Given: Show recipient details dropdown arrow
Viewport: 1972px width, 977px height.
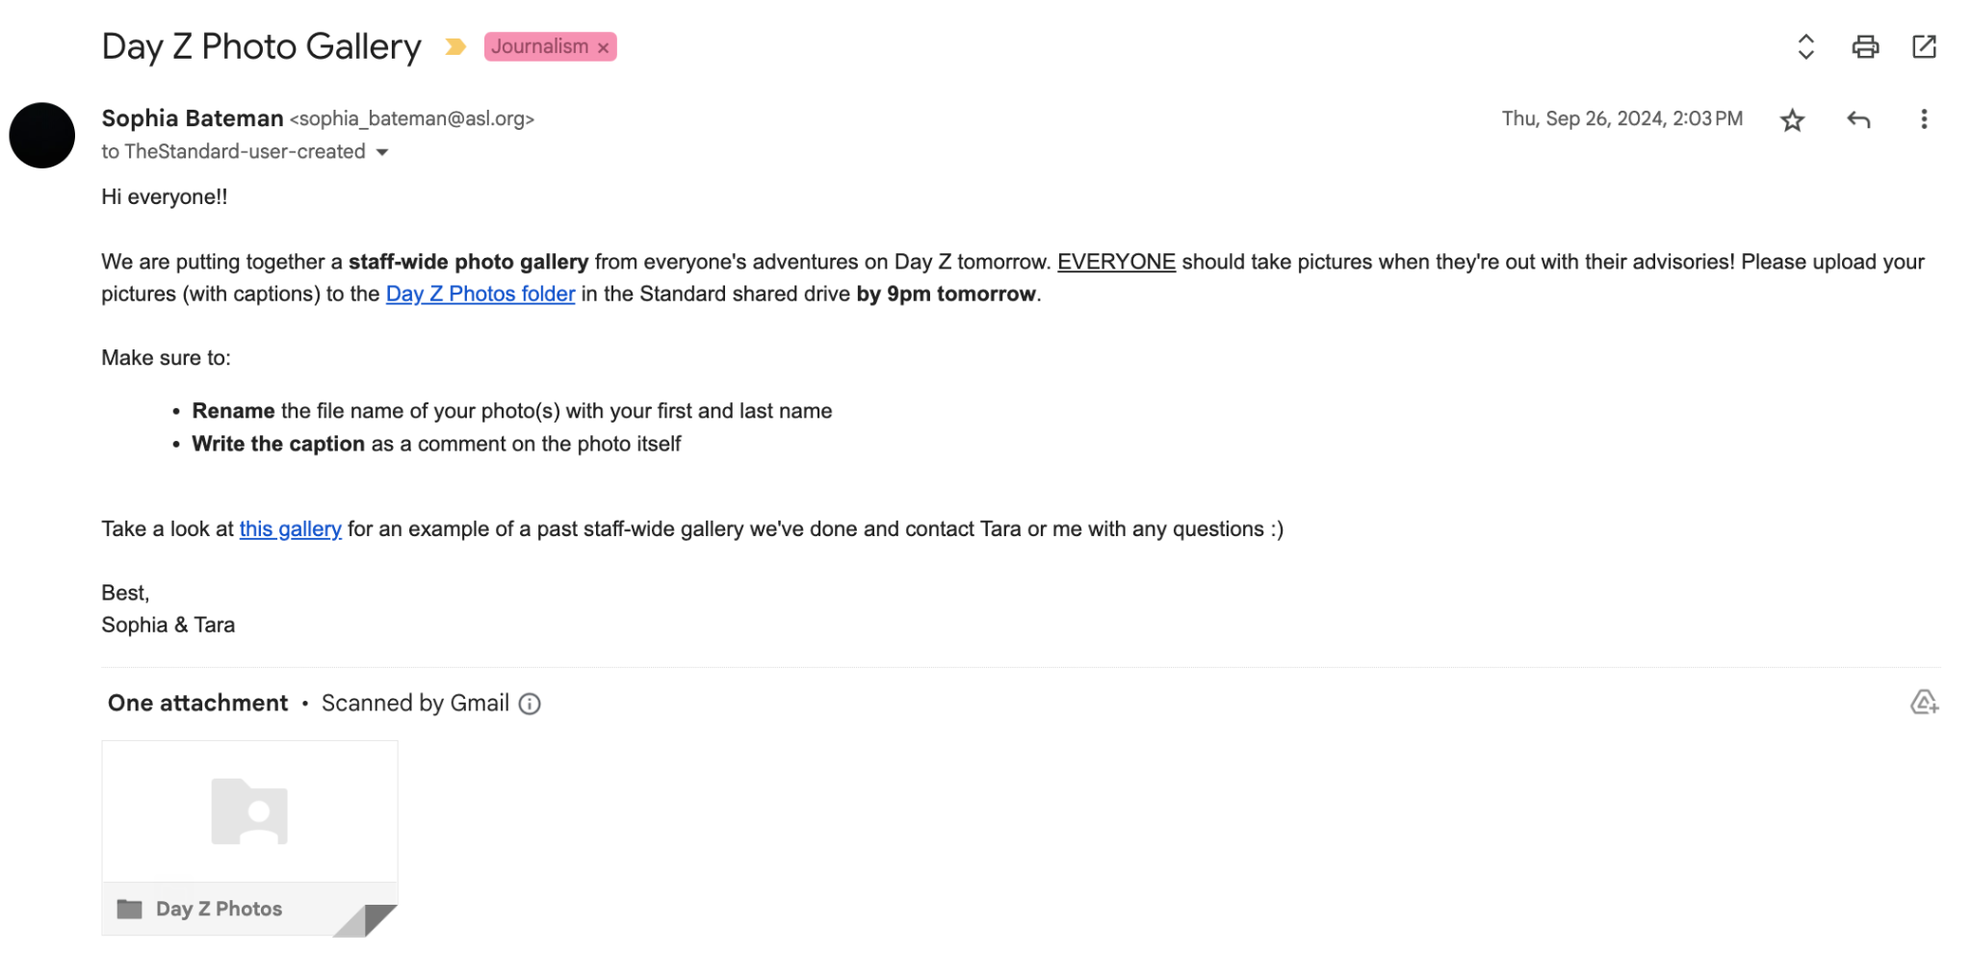Looking at the screenshot, I should tap(382, 152).
